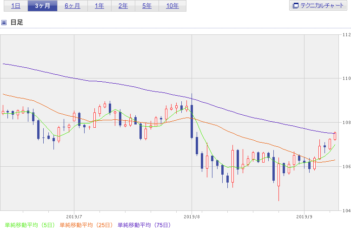Click the last red candlestick touching the purple line
The height and width of the screenshot is (229, 351).
tap(335, 136)
